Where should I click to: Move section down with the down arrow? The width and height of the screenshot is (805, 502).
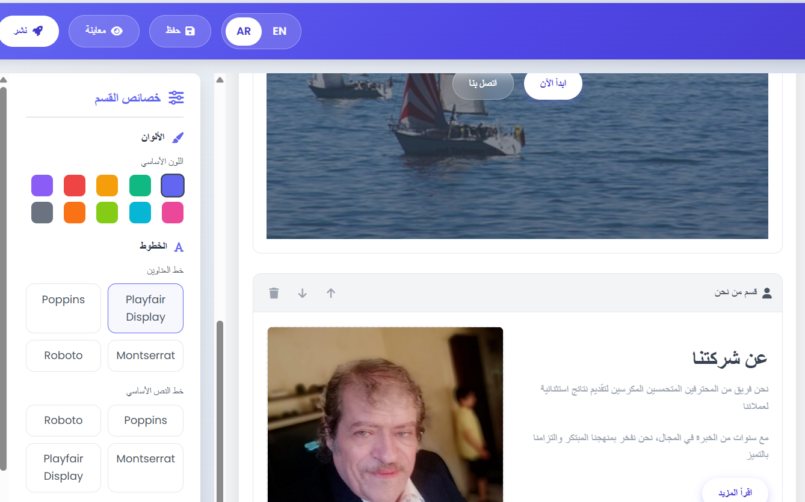tap(303, 293)
